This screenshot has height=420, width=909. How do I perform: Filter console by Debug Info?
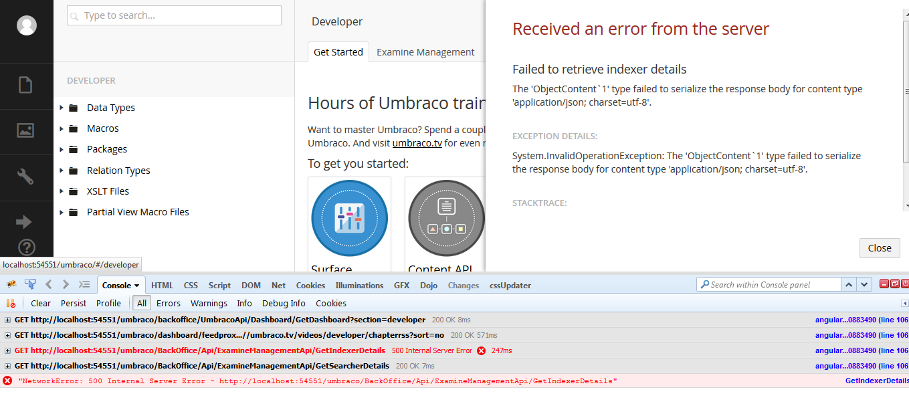tap(284, 303)
